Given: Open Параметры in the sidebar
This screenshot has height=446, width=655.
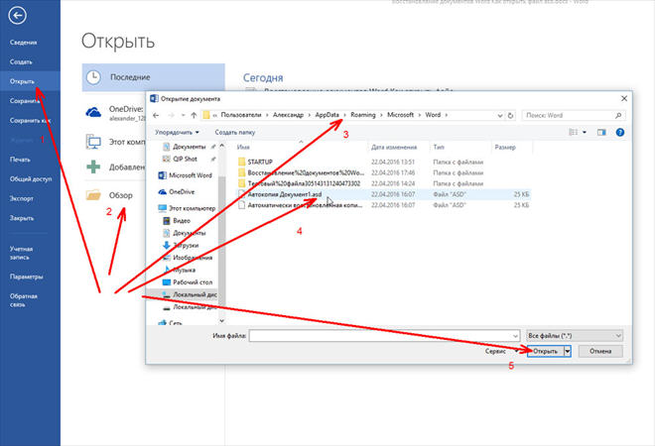Looking at the screenshot, I should 26,277.
